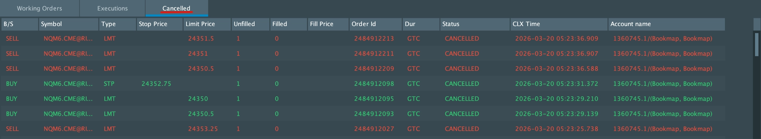Click the Fill Price column header
Screen dimensions: 761x139
(328, 24)
